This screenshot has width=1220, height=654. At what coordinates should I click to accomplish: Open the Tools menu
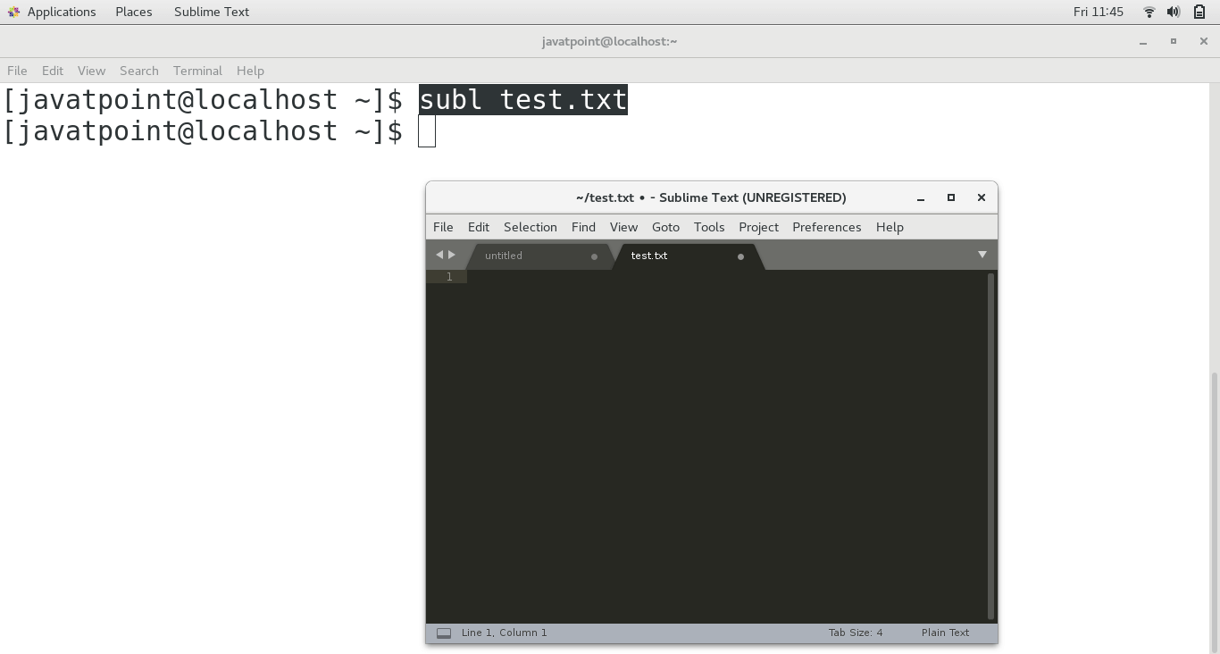[x=709, y=227]
